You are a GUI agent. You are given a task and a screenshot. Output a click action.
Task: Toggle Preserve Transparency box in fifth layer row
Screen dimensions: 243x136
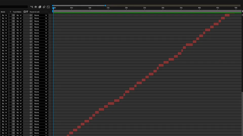(x=10, y=27)
